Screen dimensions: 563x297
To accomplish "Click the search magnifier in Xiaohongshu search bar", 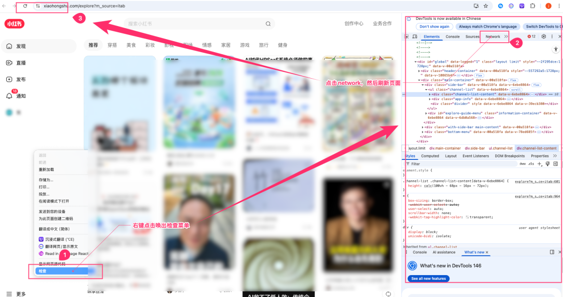I will (268, 23).
